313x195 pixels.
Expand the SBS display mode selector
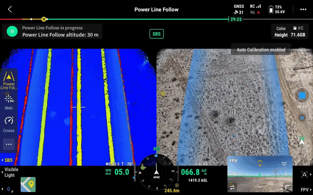tap(7, 160)
